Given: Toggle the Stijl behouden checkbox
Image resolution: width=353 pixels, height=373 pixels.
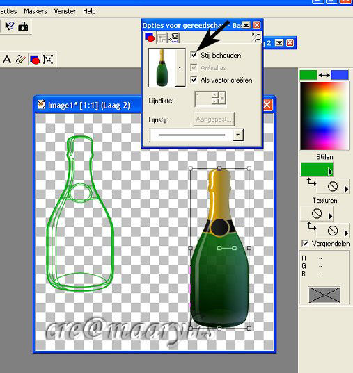Looking at the screenshot, I should pos(194,55).
